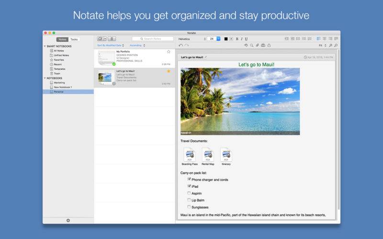Toggle bold formatting
The image size is (383, 239).
237,39
